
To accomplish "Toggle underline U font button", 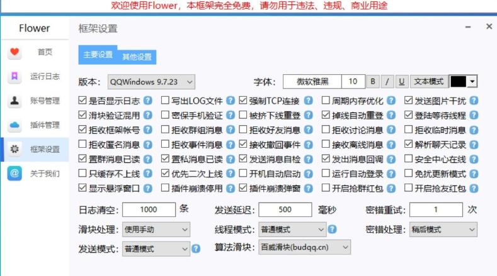I will [x=402, y=82].
